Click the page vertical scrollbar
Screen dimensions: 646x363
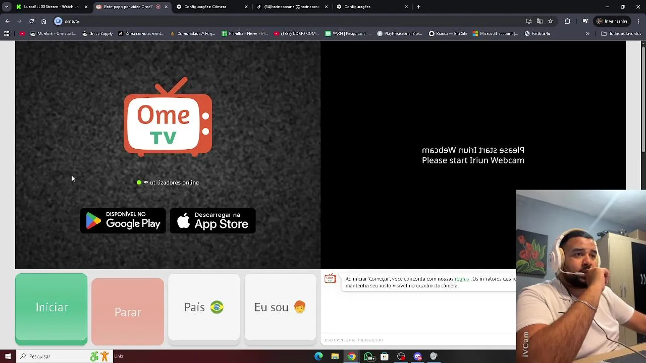point(643,100)
